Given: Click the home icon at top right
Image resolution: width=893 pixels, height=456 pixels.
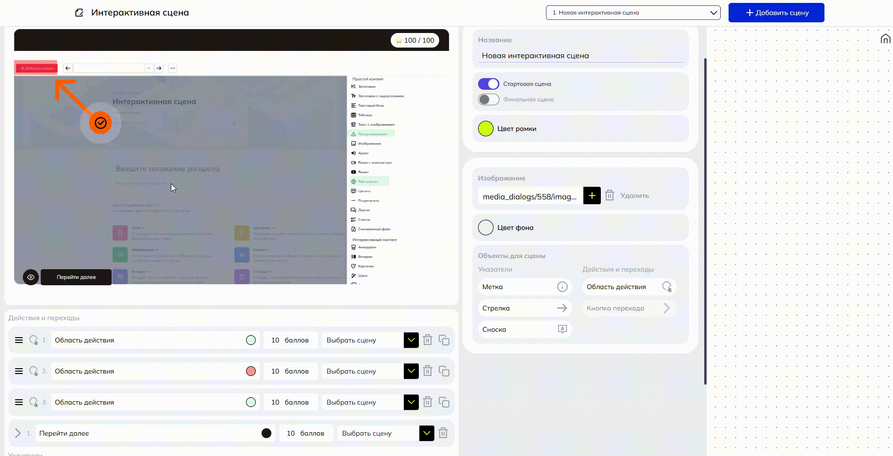Looking at the screenshot, I should coord(885,39).
